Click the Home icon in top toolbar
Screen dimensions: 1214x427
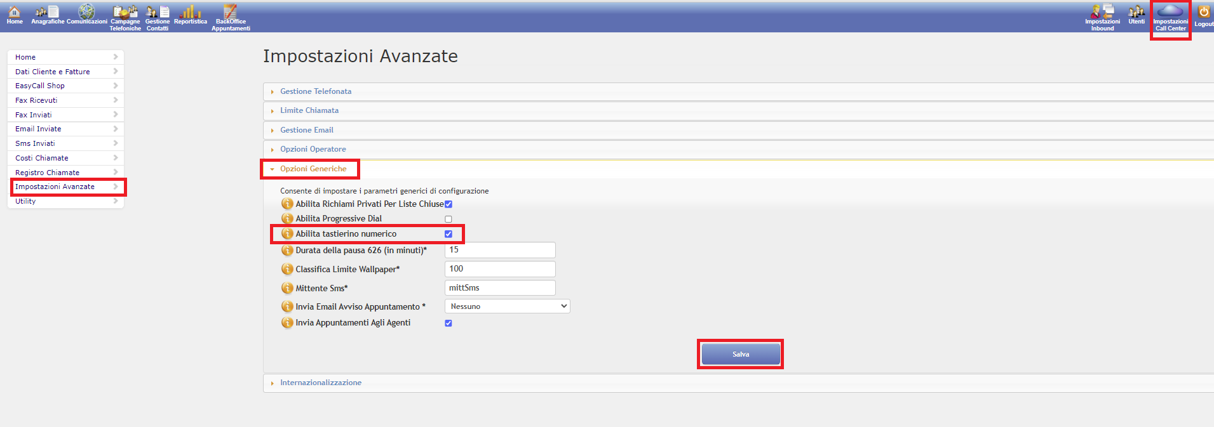tap(14, 12)
